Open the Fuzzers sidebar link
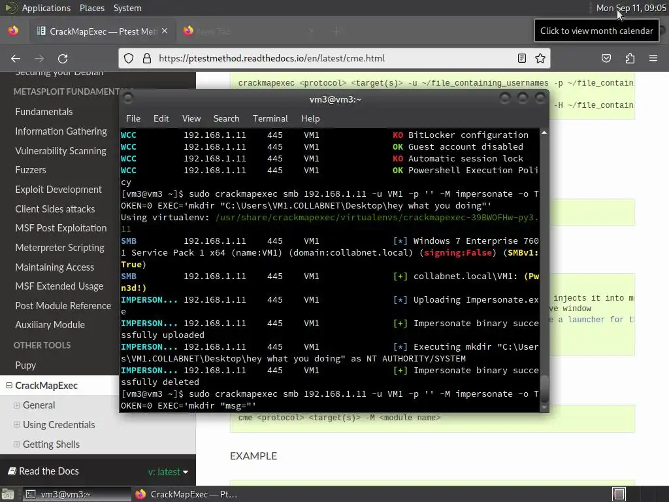Viewport: 669px width, 502px height. pos(31,170)
